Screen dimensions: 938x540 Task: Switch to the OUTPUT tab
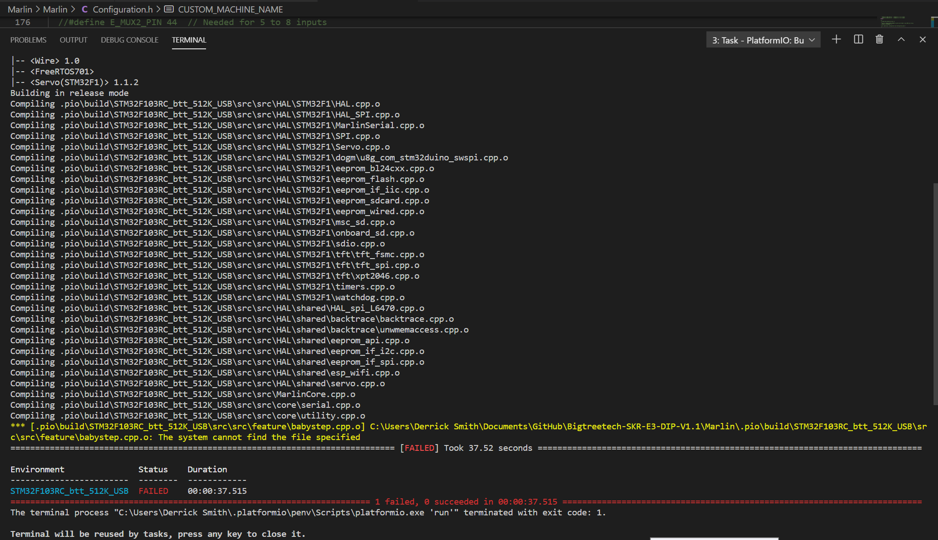click(x=73, y=40)
